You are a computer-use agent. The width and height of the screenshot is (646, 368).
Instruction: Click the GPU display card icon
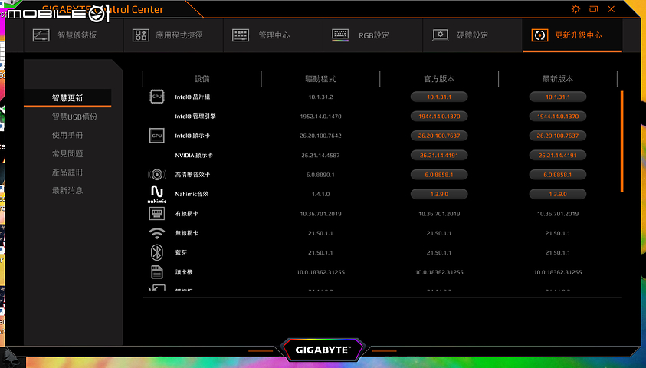157,136
